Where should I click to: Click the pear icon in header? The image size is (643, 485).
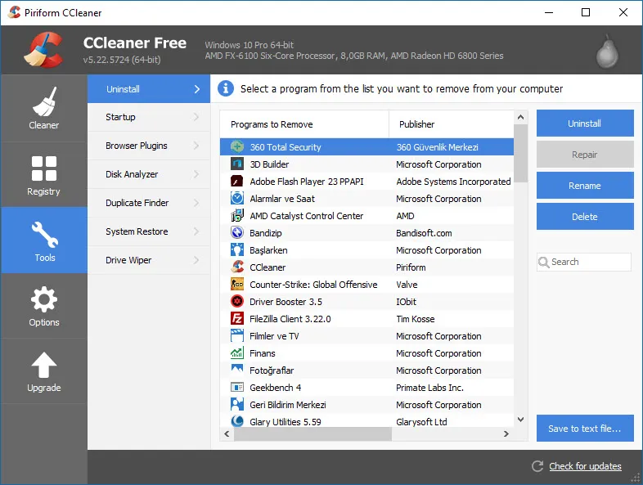coord(607,52)
